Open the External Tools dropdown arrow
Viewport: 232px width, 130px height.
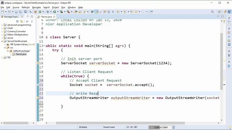72,12
